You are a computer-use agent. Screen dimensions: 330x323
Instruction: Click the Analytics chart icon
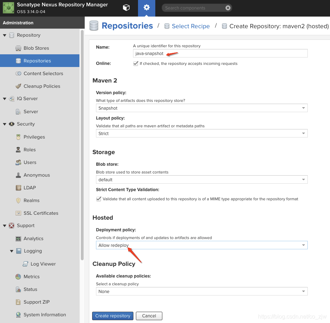(18, 238)
